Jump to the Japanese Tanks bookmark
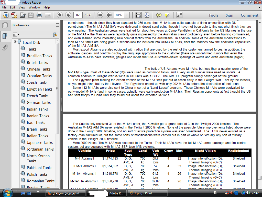 tap(40, 143)
